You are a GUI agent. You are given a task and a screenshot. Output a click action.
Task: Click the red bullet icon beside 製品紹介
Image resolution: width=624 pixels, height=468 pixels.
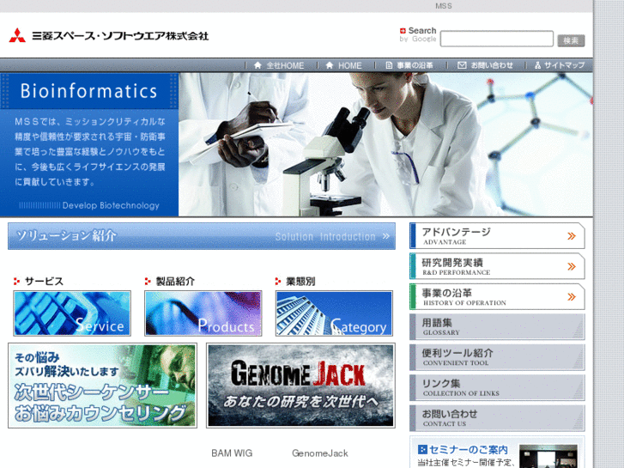(148, 281)
